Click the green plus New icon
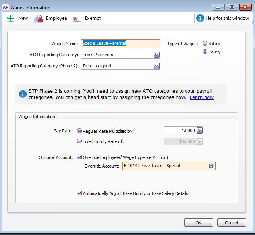This screenshot has height=235, width=255. click(x=11, y=18)
